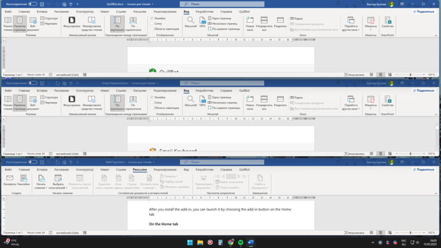
Task: Start Focus mode in QuillBot.docx ribbon
Action: (72, 22)
